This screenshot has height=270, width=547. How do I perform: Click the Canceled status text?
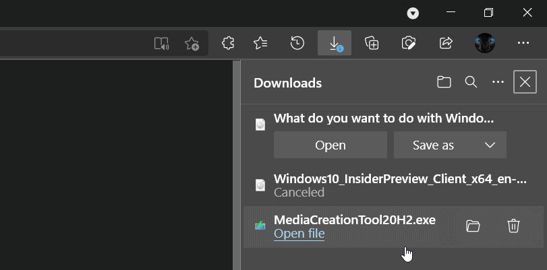click(299, 193)
